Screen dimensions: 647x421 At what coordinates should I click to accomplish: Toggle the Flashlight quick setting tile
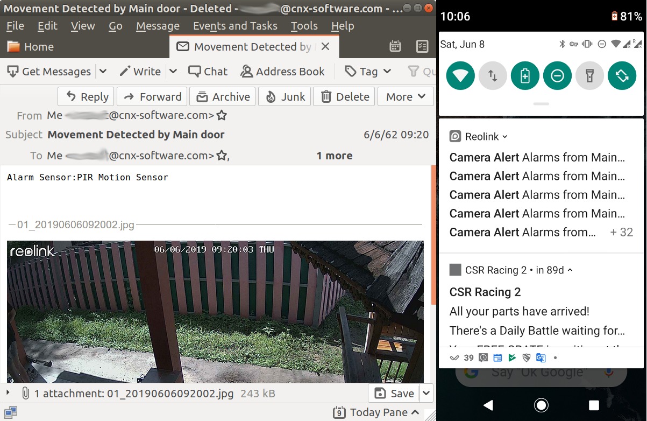pos(589,76)
